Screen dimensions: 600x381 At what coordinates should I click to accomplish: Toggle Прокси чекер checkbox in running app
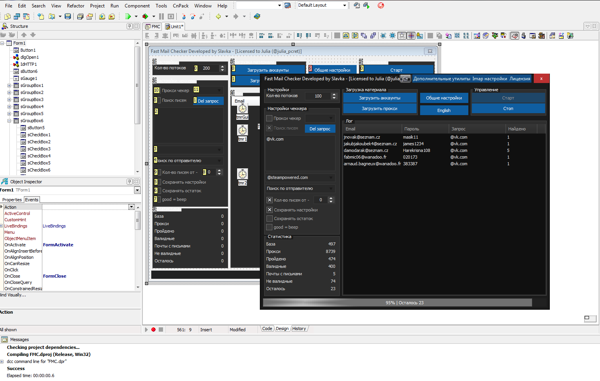click(x=269, y=118)
